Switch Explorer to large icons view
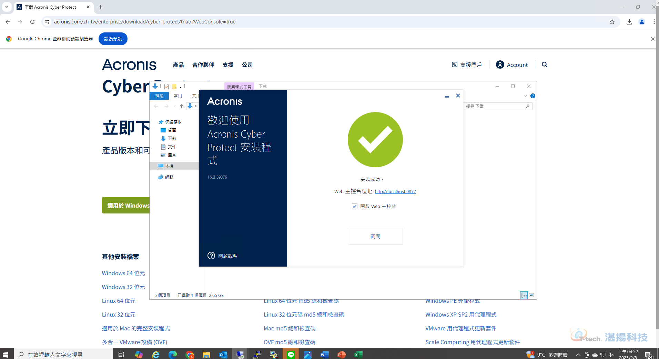Screen dimensions: 659x359 coord(531,295)
